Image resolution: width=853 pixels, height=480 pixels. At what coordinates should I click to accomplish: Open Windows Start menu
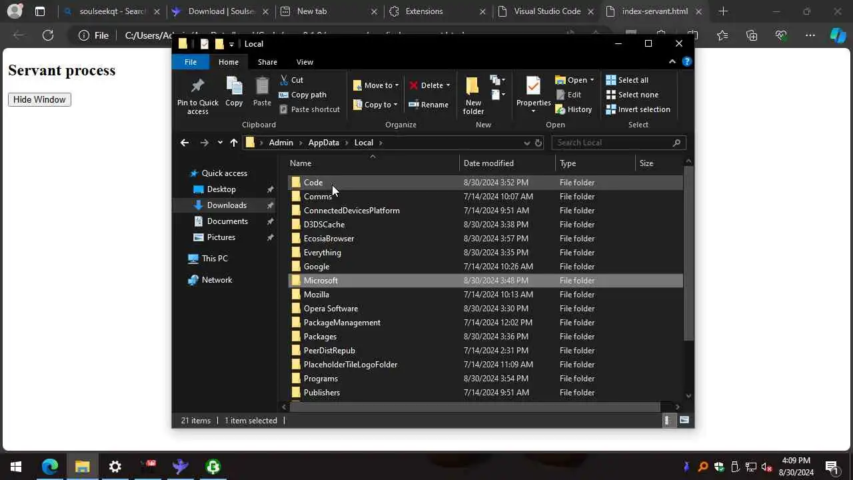tap(16, 467)
